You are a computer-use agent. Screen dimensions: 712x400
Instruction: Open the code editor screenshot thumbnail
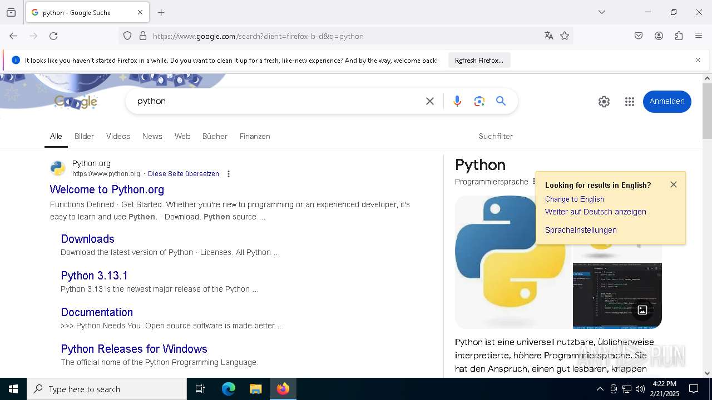(x=617, y=296)
